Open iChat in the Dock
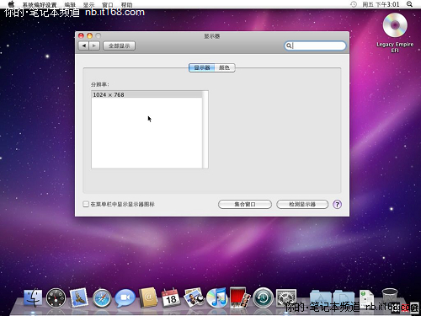This screenshot has height=316, width=421. [125, 297]
